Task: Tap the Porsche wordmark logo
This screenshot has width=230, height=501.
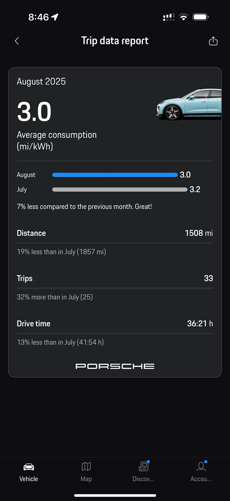Action: (x=115, y=366)
